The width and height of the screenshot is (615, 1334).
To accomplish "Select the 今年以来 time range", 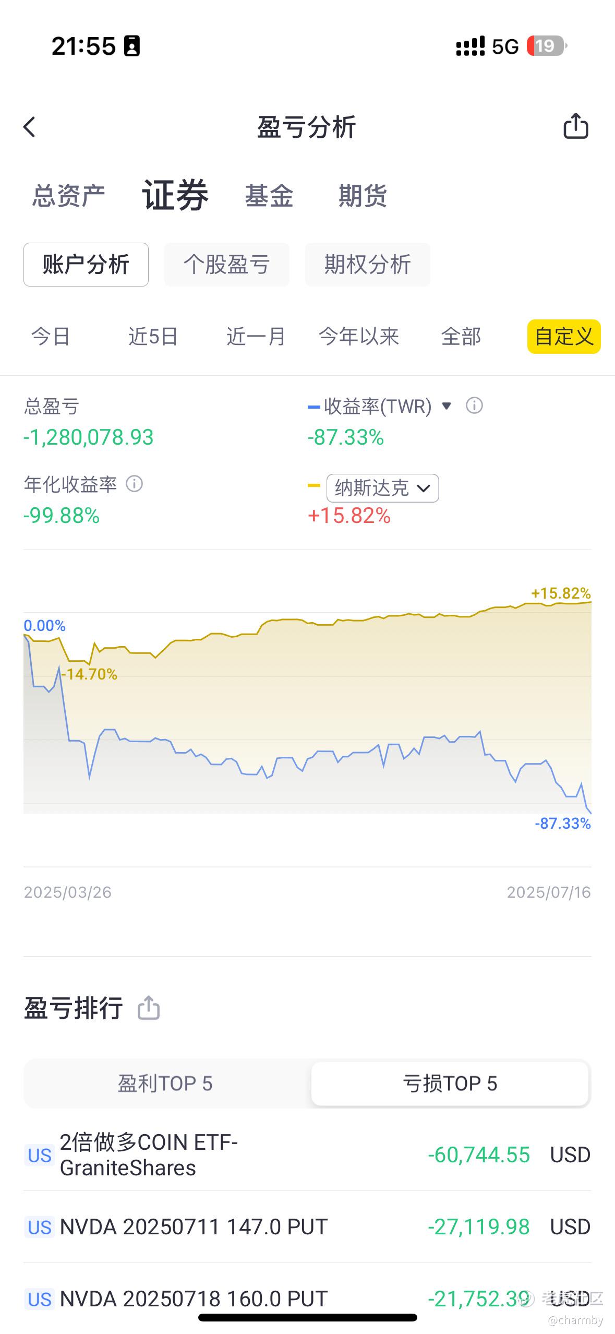I will coord(359,337).
